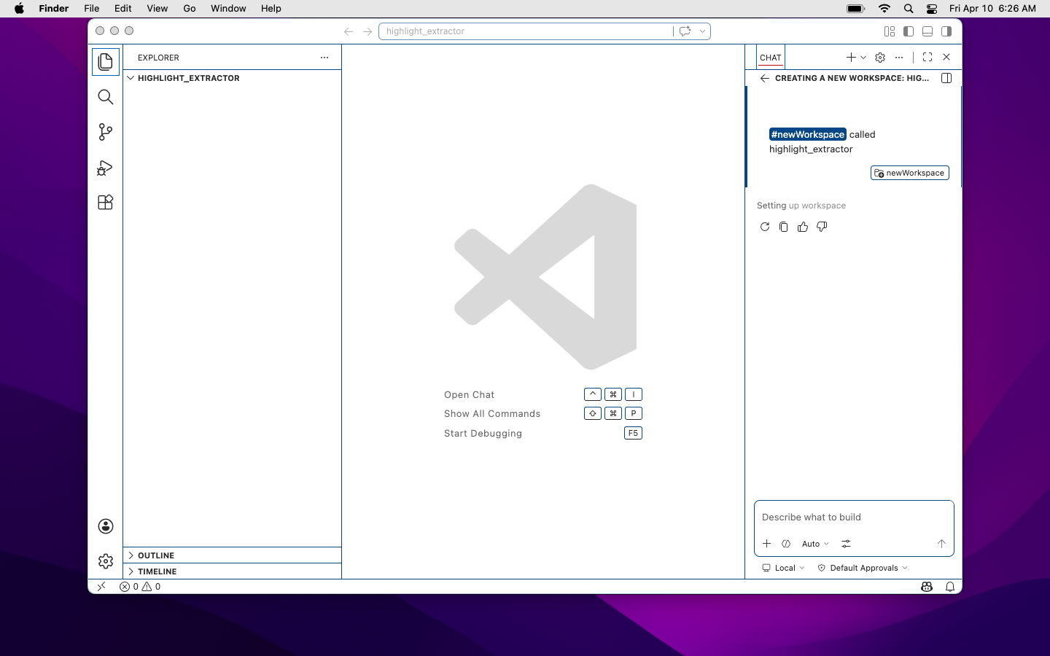
Task: Open the Explorer icon in the Activity Bar
Action: tap(105, 61)
